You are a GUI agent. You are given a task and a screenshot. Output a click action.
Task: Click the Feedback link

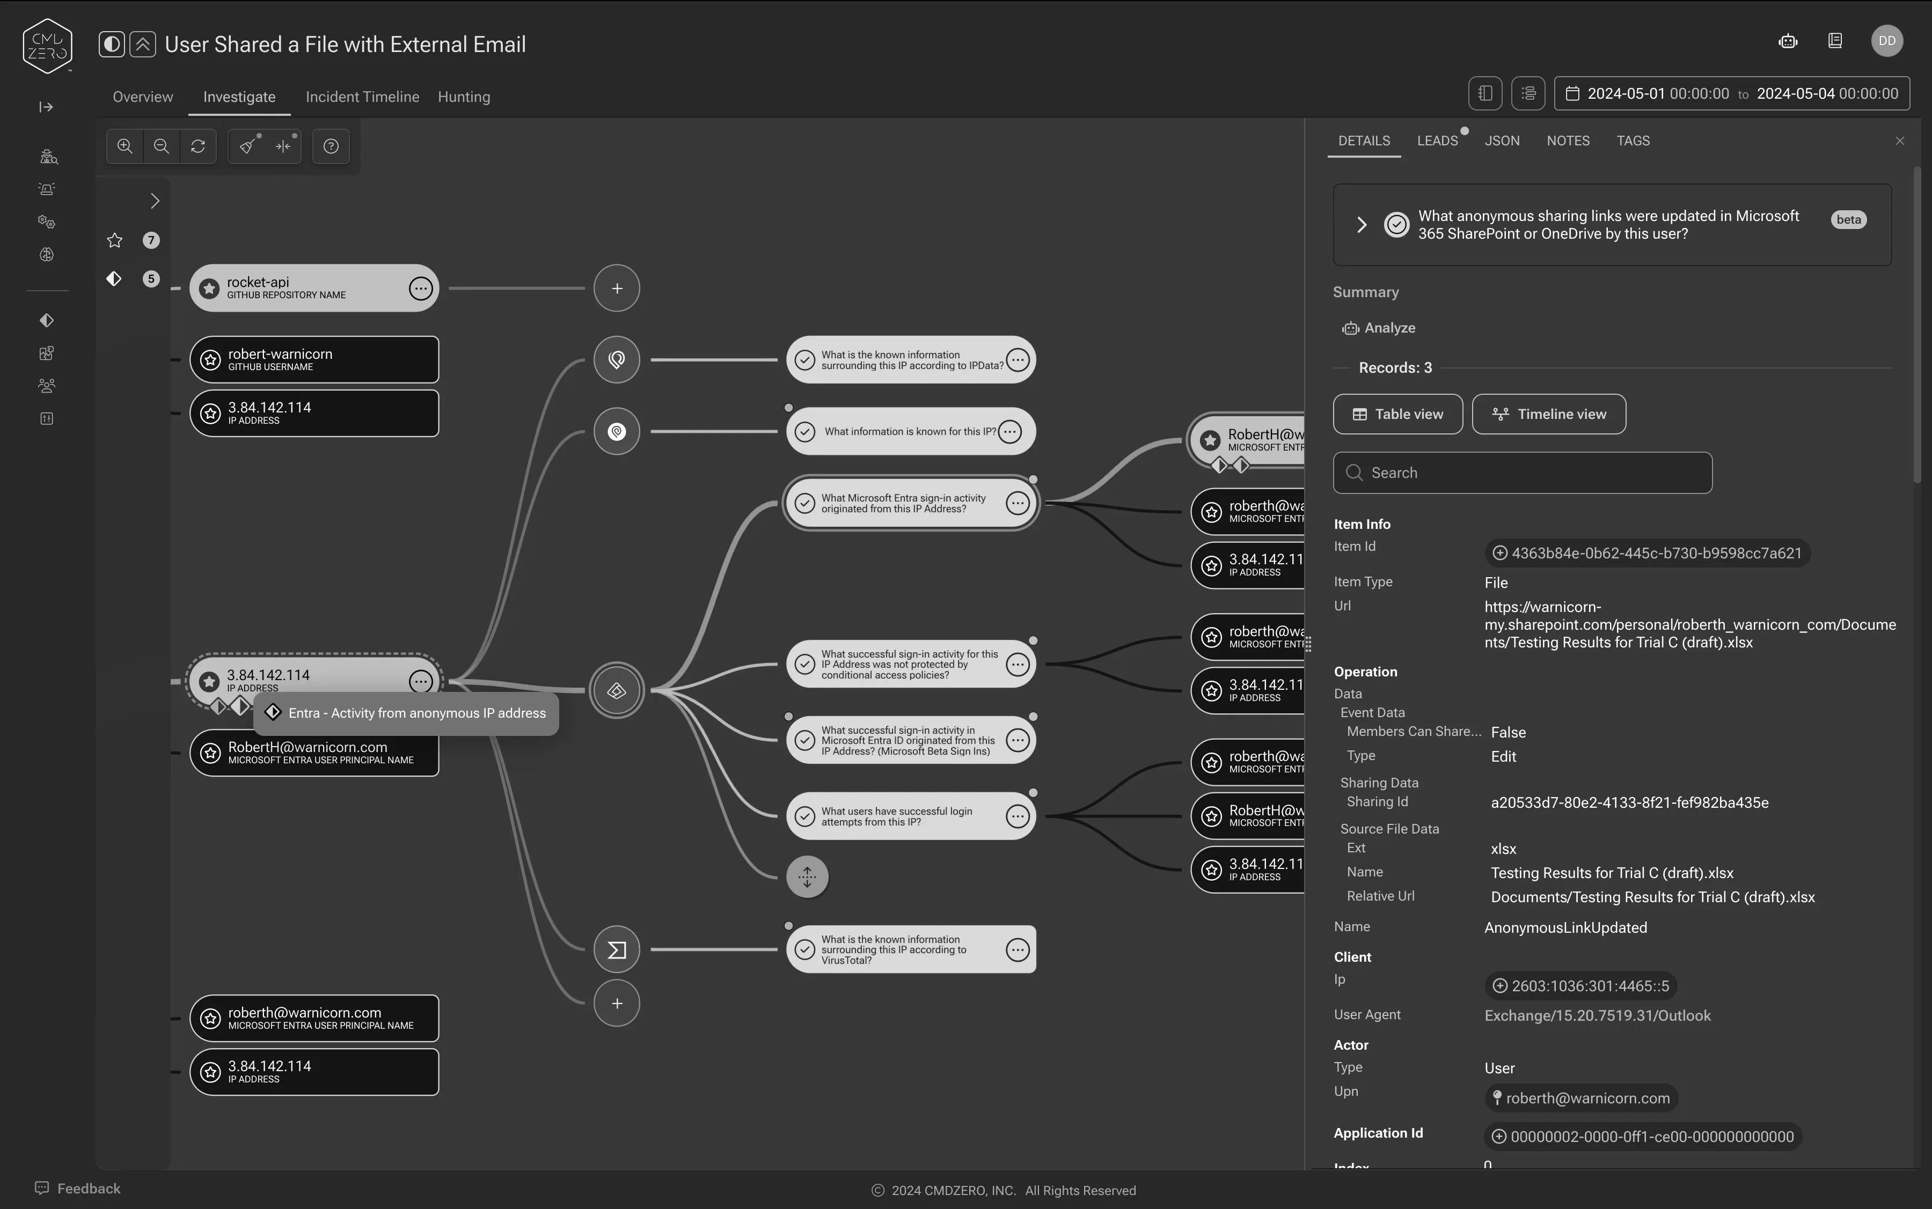(78, 1188)
